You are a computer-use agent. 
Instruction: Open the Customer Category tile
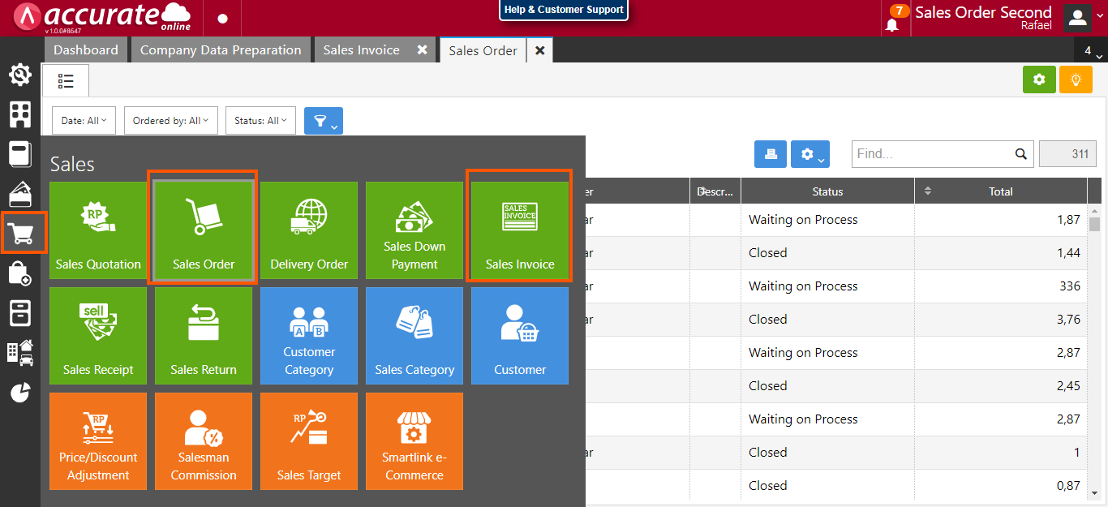(309, 336)
